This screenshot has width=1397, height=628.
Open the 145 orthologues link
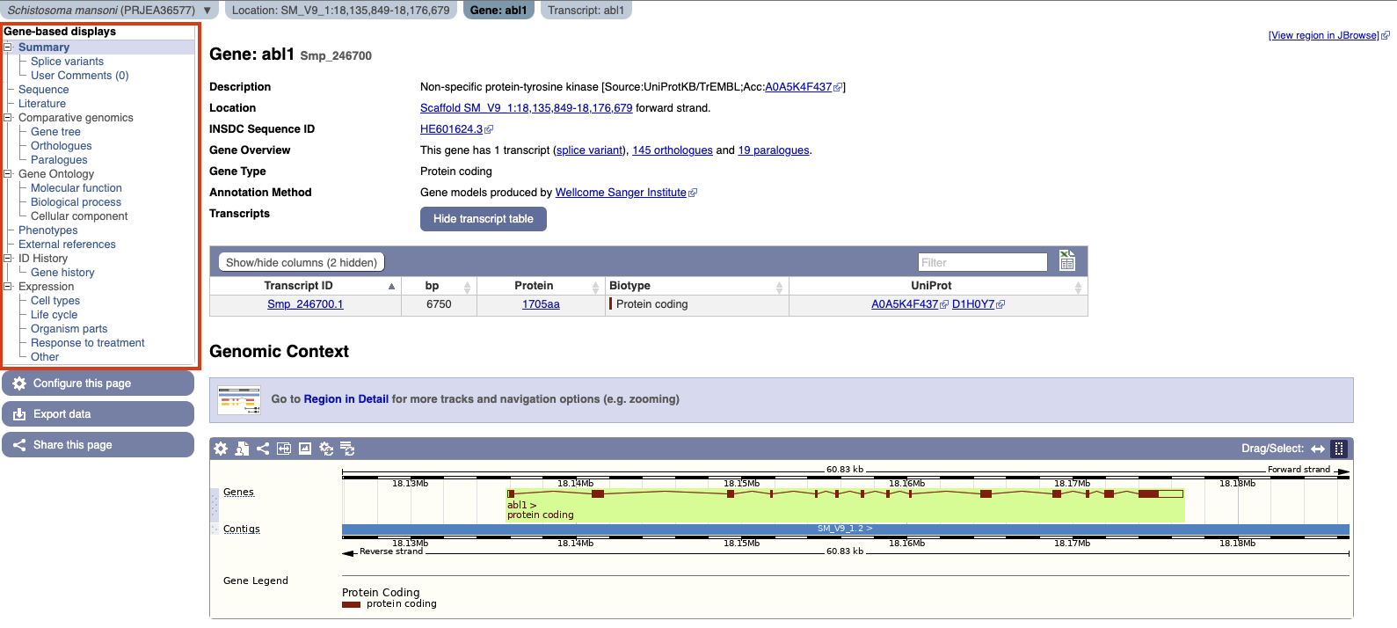click(672, 150)
